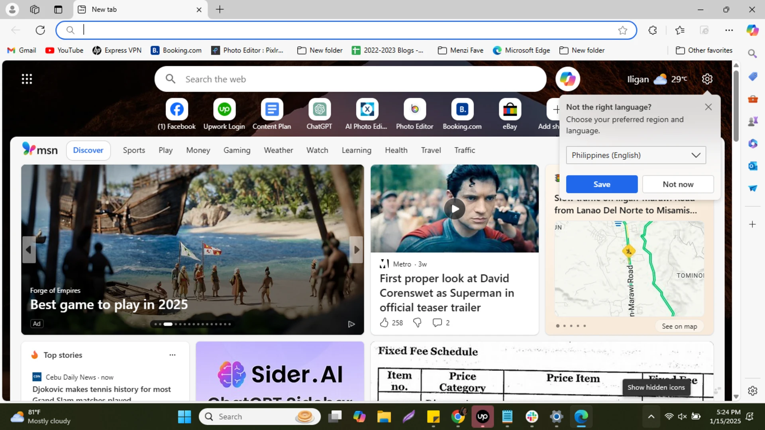Dislike the Superman trailer article
The width and height of the screenshot is (765, 430).
pos(417,323)
